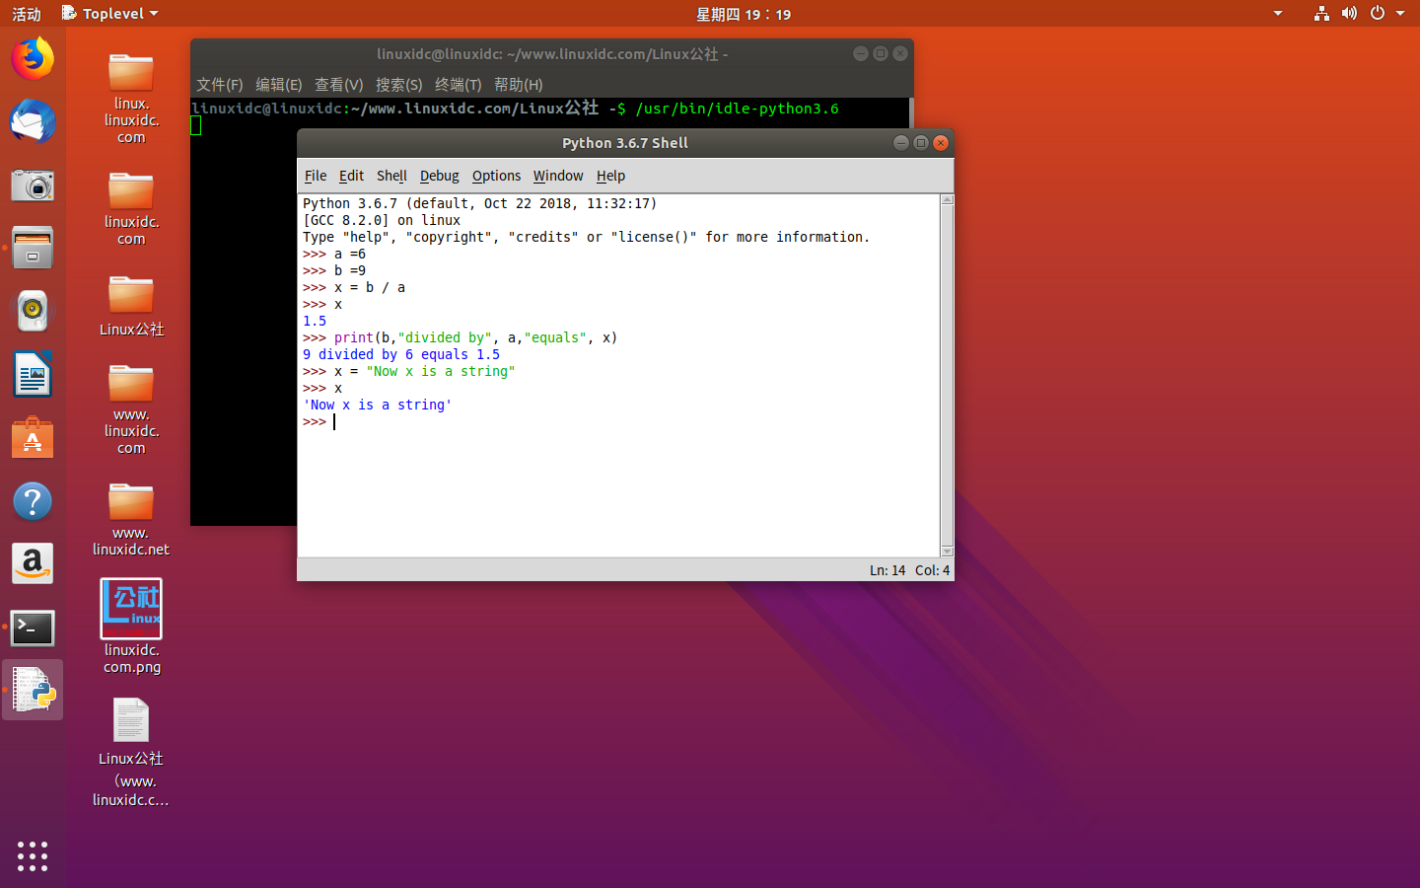Open the screenshot camera app in dock
1420x888 pixels.
[x=33, y=185]
